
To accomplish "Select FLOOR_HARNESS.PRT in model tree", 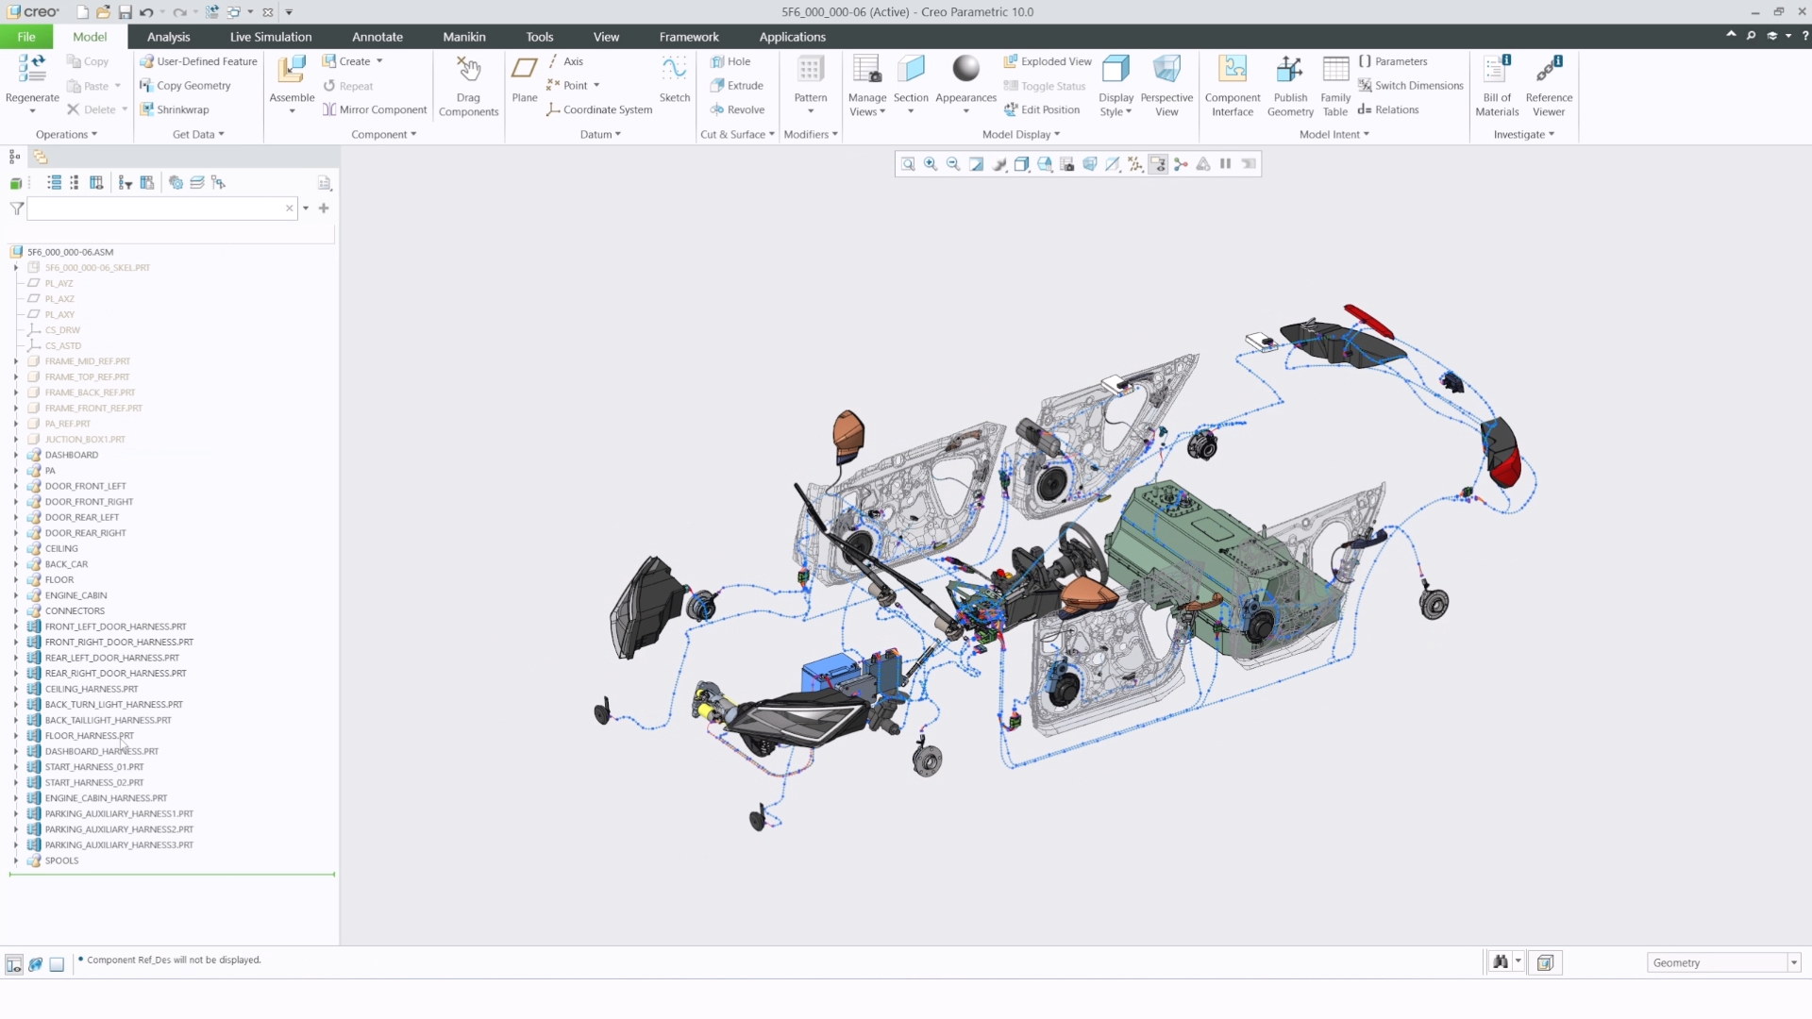I will tap(90, 736).
